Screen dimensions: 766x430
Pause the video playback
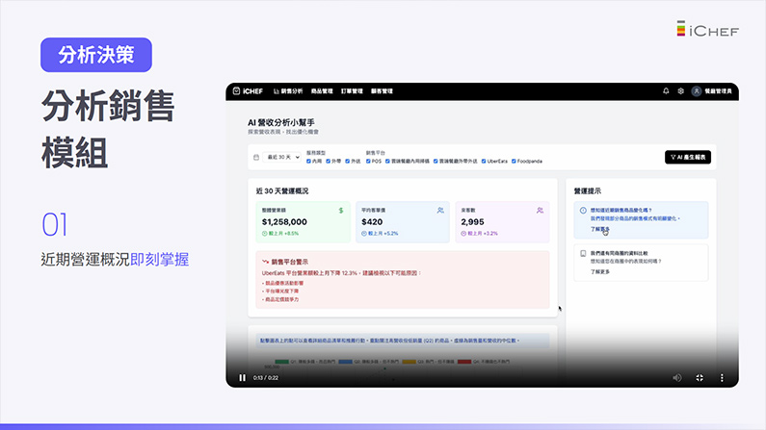click(x=242, y=378)
